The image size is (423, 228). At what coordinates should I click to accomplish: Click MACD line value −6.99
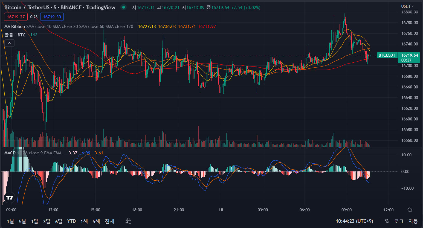tap(85, 153)
